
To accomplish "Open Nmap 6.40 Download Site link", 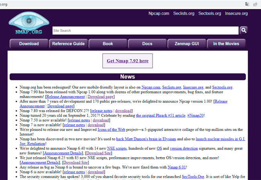I will coord(98,153).
